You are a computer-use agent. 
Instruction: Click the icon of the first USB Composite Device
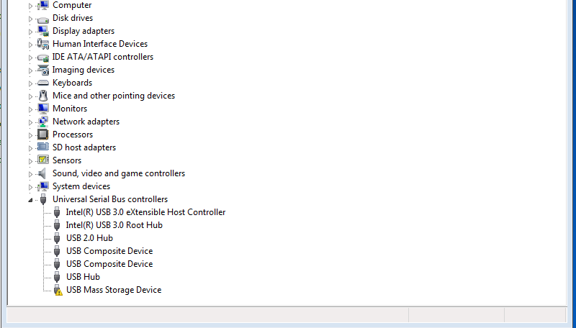tap(57, 251)
